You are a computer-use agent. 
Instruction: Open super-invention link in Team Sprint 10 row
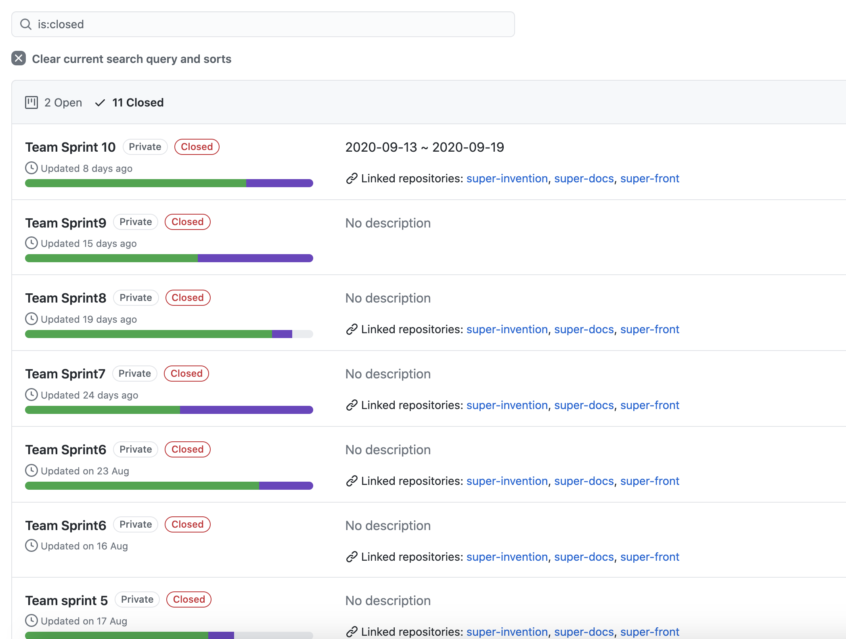(507, 178)
